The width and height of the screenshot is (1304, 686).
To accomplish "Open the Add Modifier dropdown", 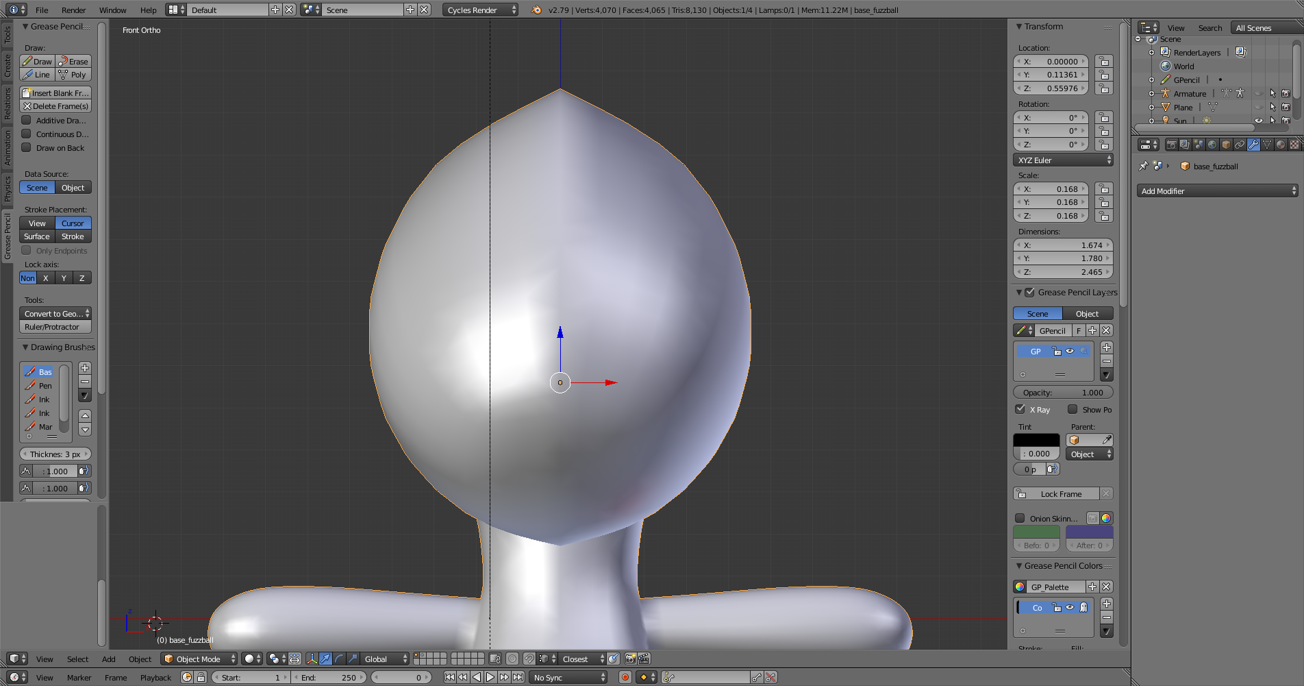I will click(1218, 191).
